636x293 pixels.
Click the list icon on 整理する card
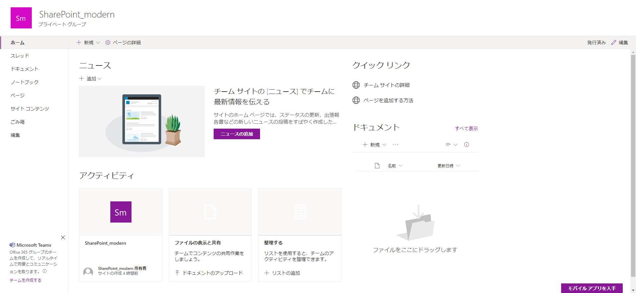pyautogui.click(x=300, y=212)
